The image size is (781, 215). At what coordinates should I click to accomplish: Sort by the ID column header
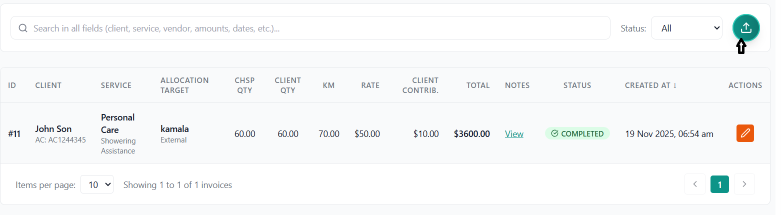click(x=12, y=85)
